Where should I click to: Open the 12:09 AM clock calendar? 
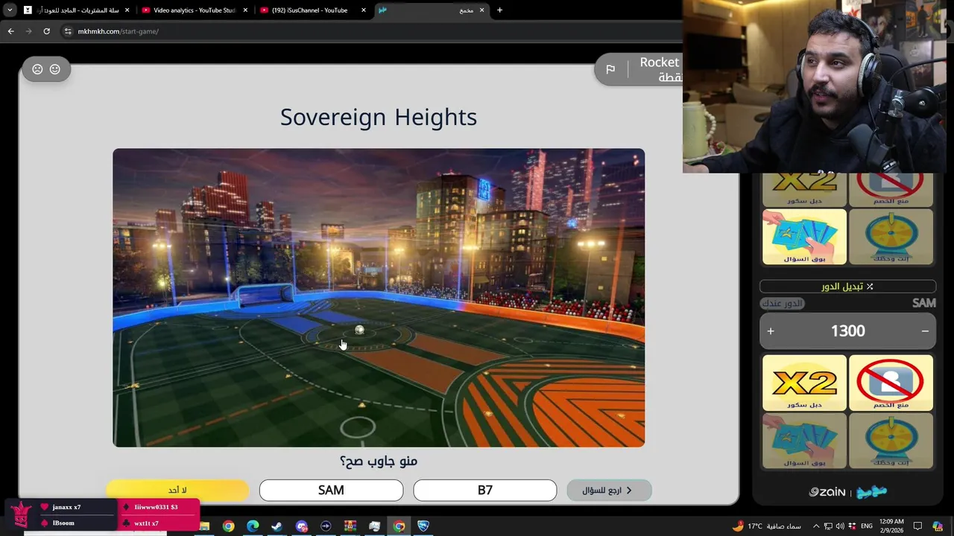pos(892,526)
